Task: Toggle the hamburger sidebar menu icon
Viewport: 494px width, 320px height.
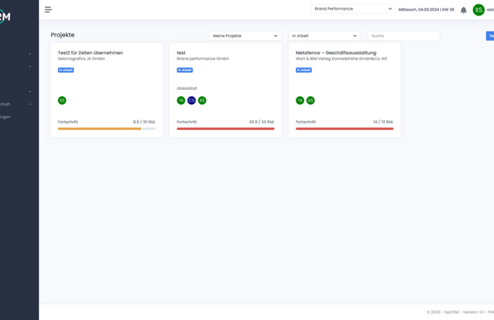Action: point(48,10)
